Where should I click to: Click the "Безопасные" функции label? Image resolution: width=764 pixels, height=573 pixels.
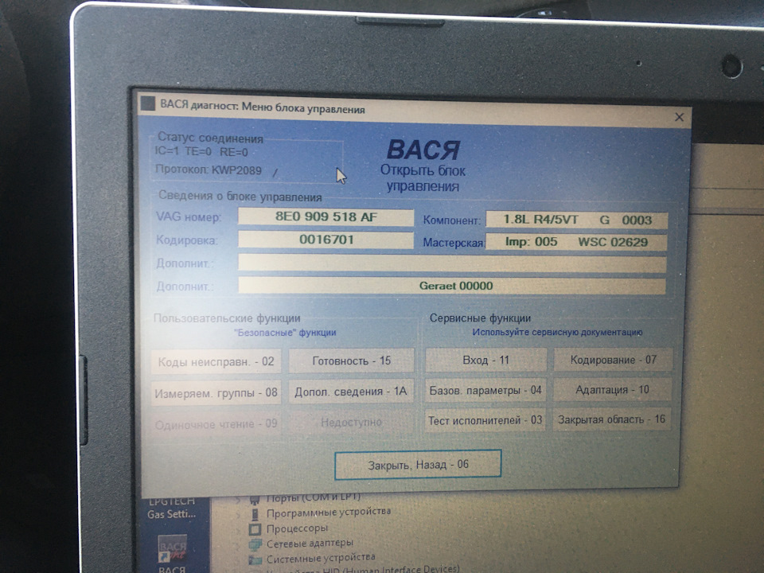click(285, 333)
